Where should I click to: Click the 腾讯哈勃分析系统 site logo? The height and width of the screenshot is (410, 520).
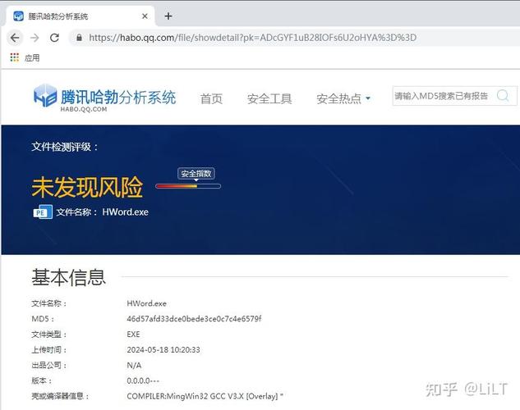pos(105,98)
